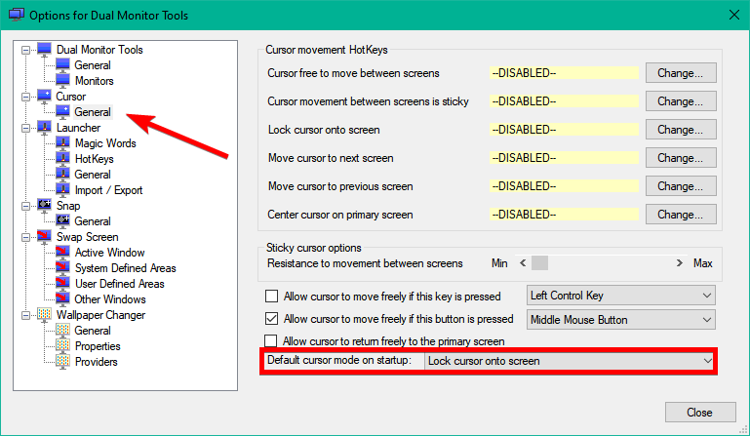Click the Snap category icon in tree
Viewport: 750px width, 436px height.
(x=44, y=206)
